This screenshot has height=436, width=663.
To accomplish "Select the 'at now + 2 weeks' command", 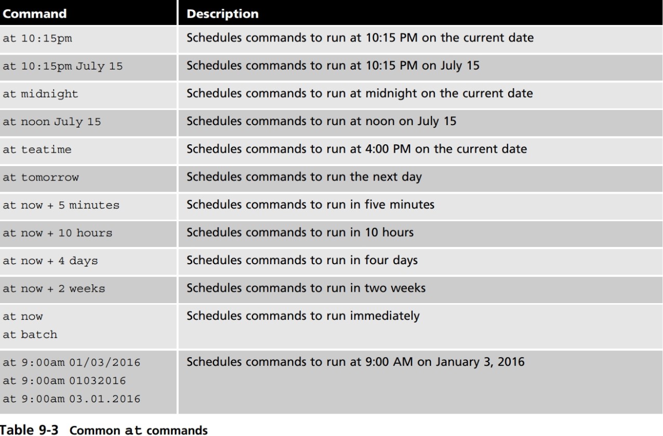I will point(54,289).
